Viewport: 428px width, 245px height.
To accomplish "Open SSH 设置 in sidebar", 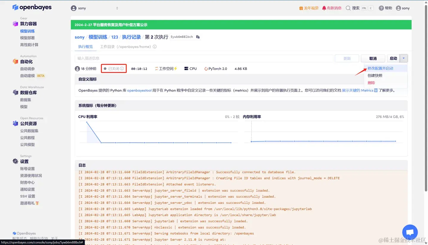I will tap(28, 196).
